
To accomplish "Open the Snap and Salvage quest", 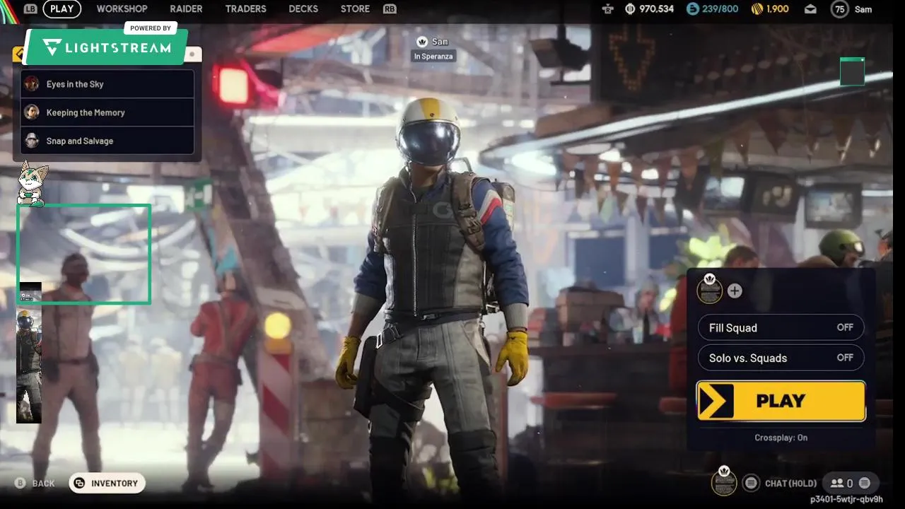I will click(107, 141).
